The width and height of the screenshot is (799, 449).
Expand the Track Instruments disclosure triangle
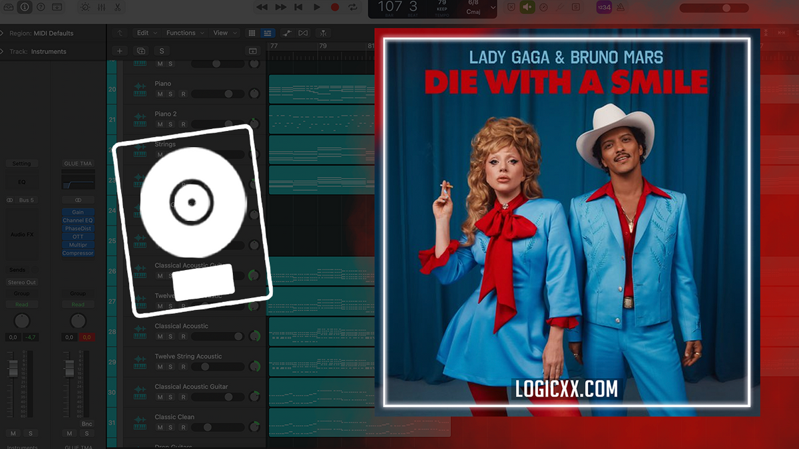click(x=3, y=52)
